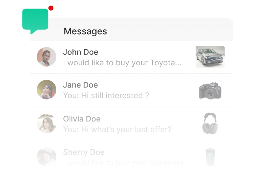Open Olivia Doe's profile avatar

(47, 123)
